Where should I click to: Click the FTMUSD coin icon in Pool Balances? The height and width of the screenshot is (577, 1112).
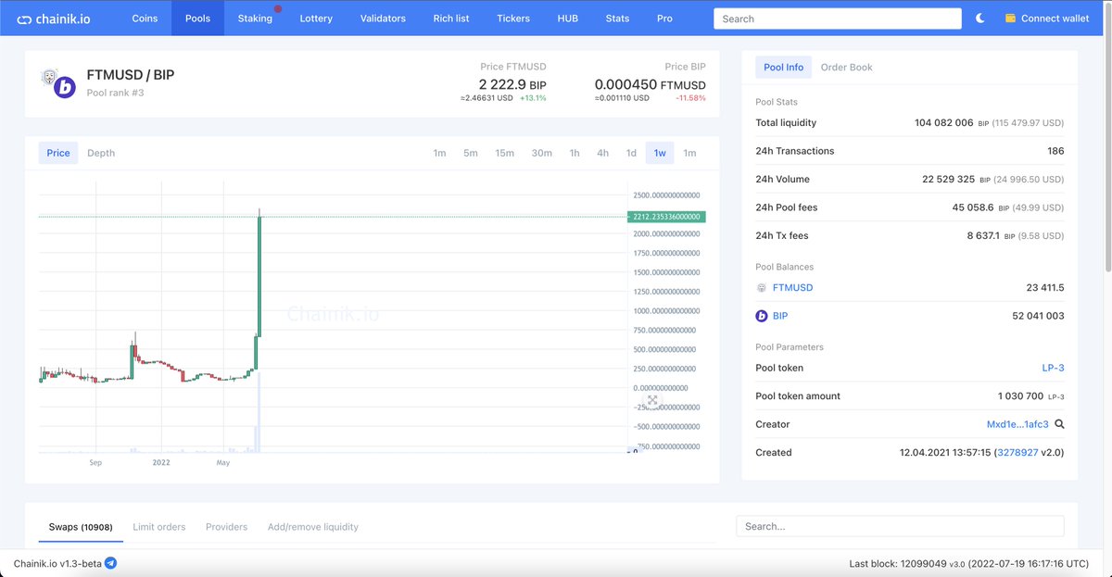[762, 288]
